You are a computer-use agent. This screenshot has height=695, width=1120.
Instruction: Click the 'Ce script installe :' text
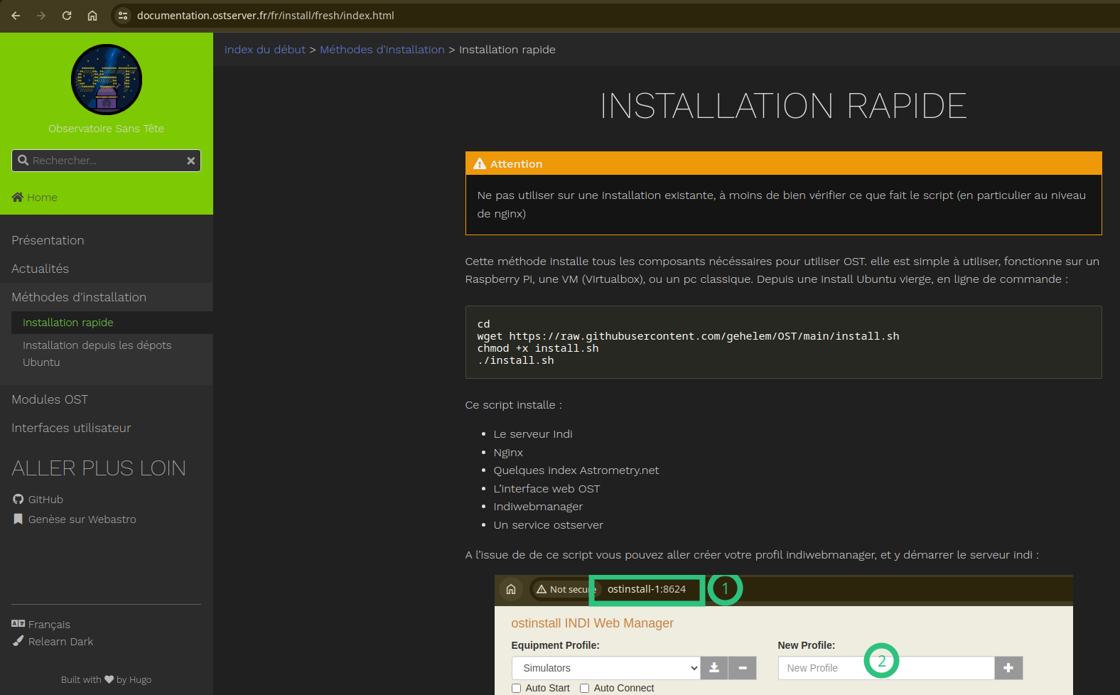[513, 405]
